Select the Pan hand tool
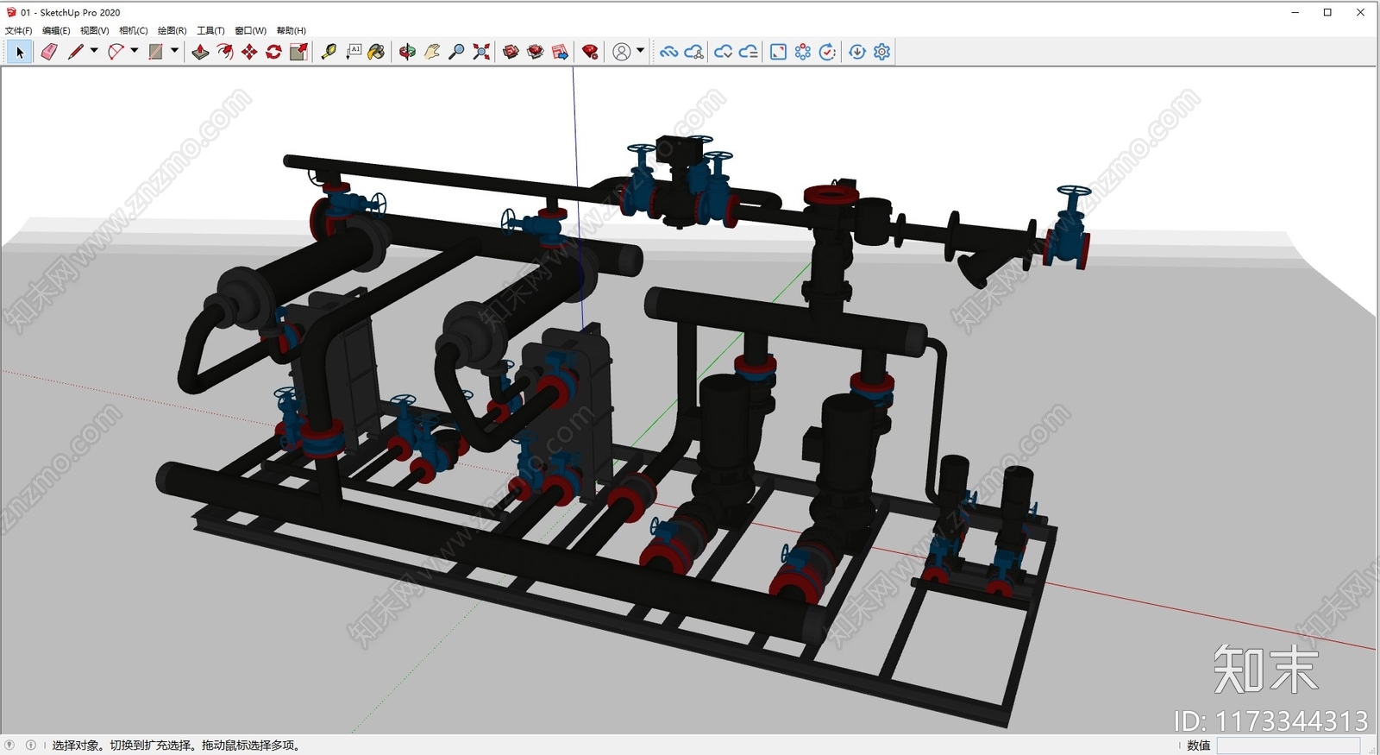Viewport: 1380px width, 755px height. pyautogui.click(x=432, y=53)
